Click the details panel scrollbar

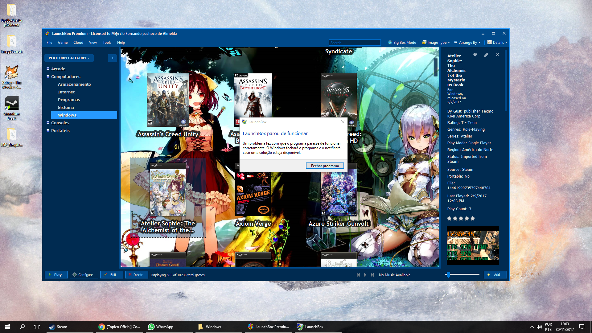[x=505, y=81]
